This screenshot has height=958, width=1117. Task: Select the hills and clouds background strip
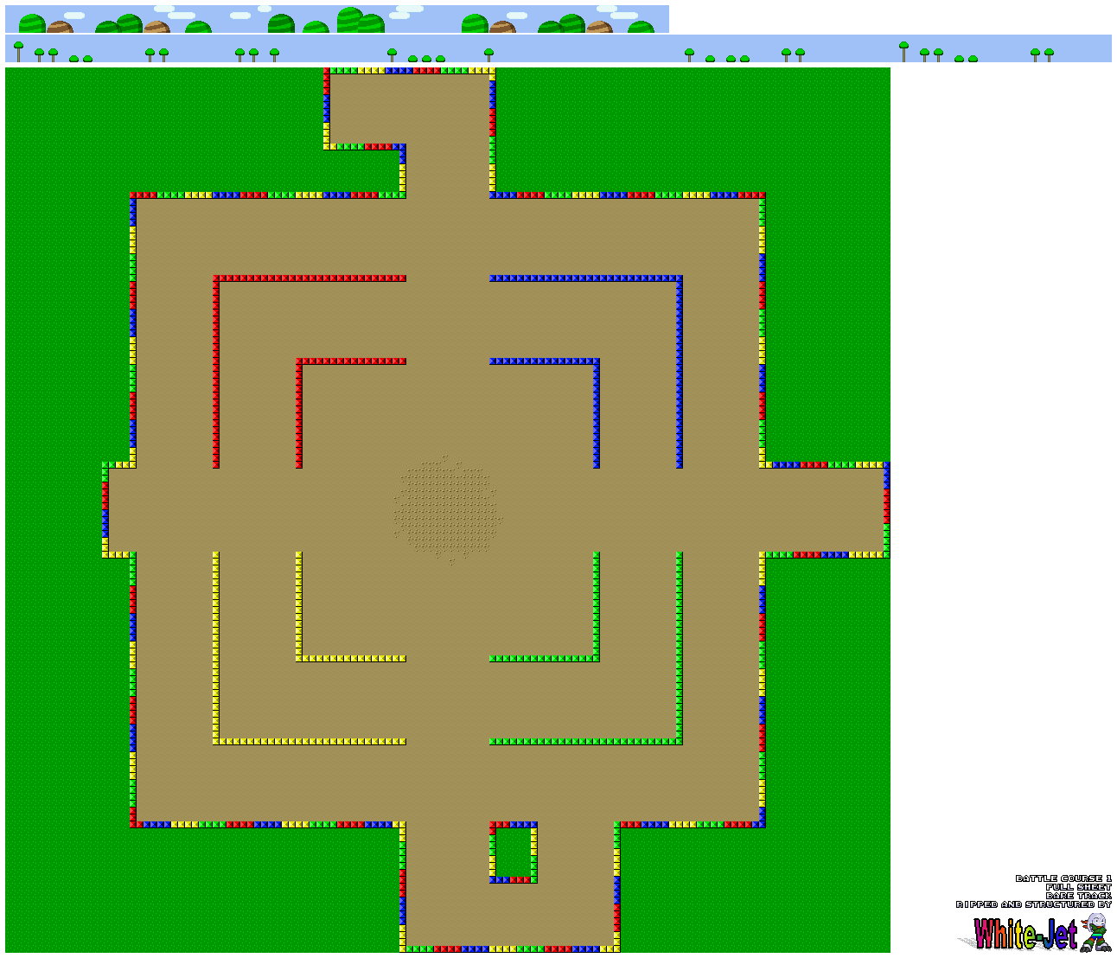337,19
